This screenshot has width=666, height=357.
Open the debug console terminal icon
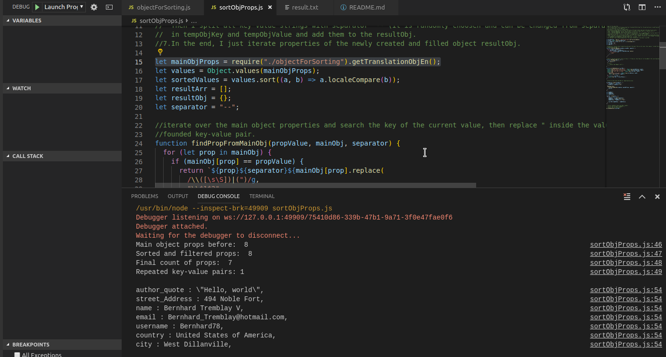click(x=109, y=7)
